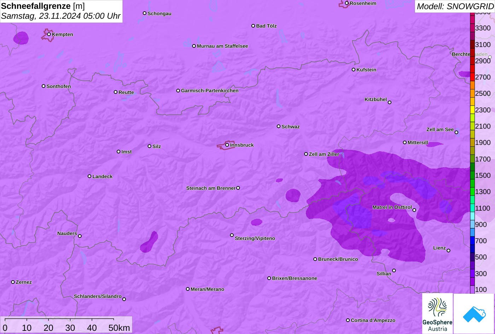
Task: Click the Lienz location dot
Action: point(448,251)
